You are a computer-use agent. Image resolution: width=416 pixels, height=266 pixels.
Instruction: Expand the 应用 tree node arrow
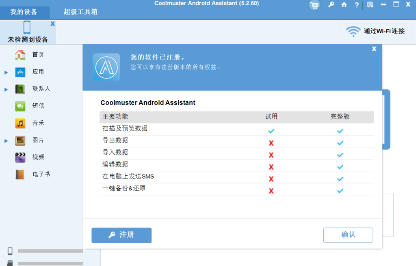6,72
